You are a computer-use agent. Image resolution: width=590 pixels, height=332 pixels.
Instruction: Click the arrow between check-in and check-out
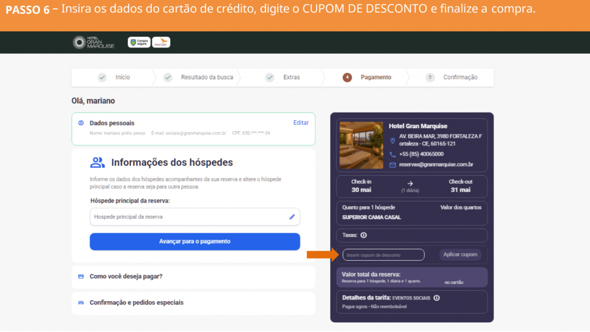(x=410, y=184)
